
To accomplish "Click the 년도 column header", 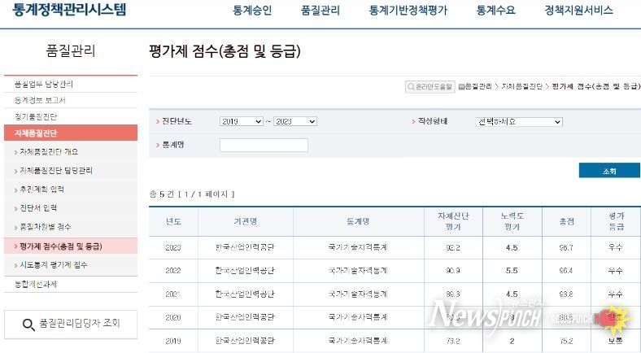I will [x=173, y=221].
